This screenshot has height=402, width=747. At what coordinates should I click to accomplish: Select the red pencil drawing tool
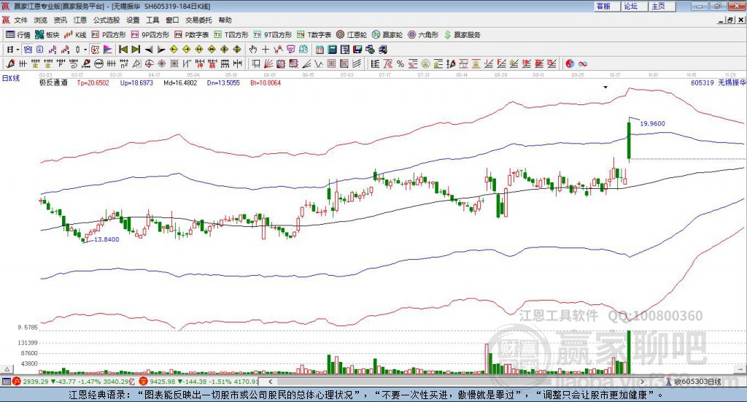[10, 63]
